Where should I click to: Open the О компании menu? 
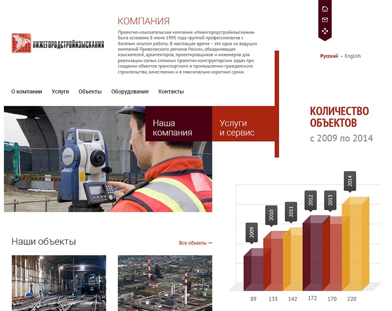pyautogui.click(x=26, y=92)
